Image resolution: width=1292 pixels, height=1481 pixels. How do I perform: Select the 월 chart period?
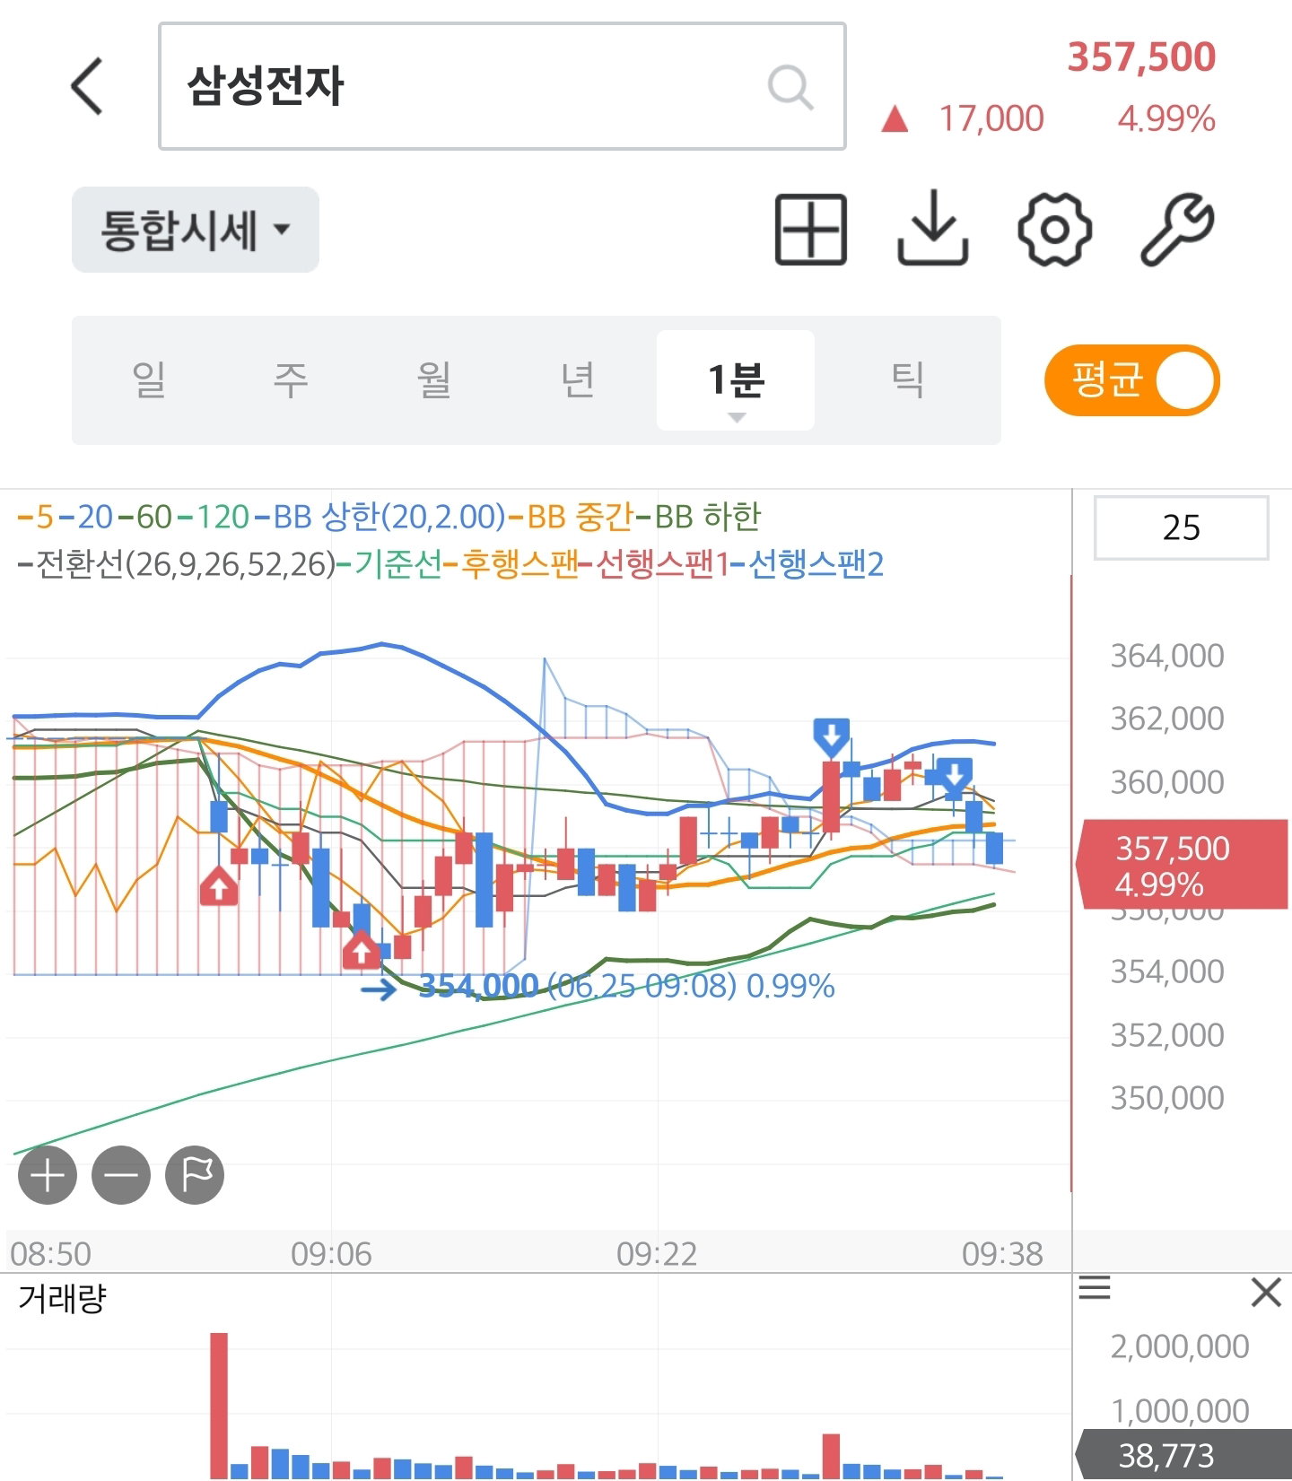434,380
